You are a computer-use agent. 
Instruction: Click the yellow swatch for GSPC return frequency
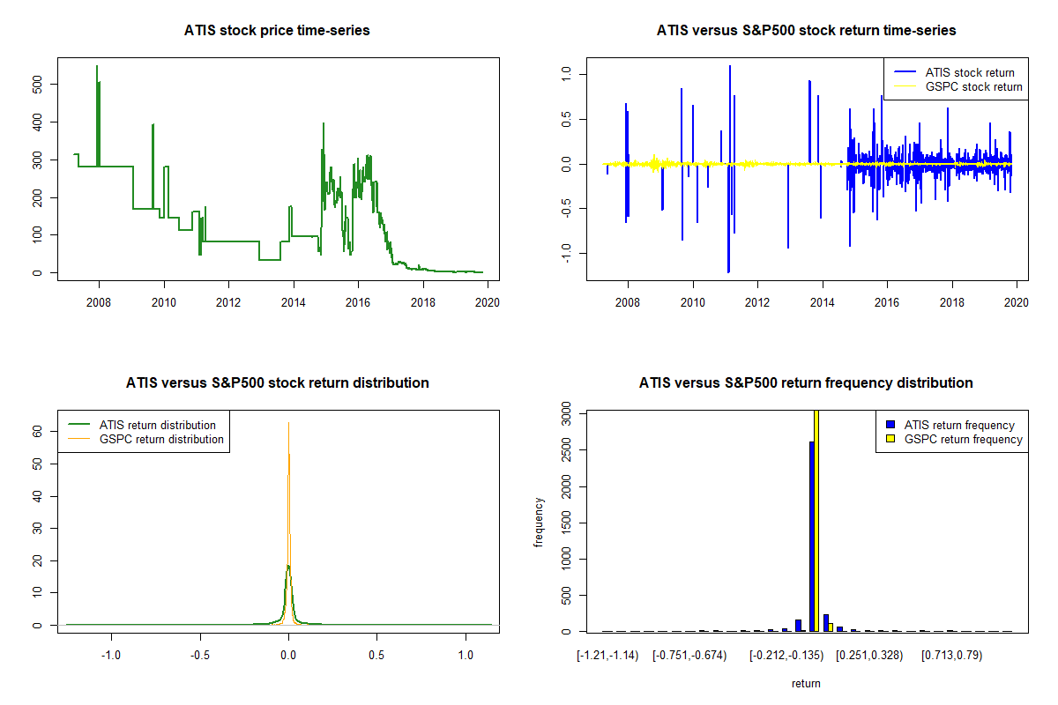(x=890, y=439)
